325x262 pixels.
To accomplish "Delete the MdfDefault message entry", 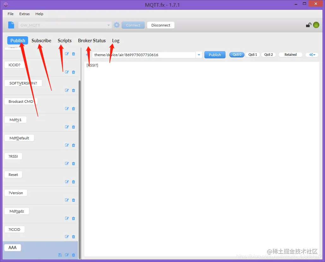I will (x=73, y=145).
